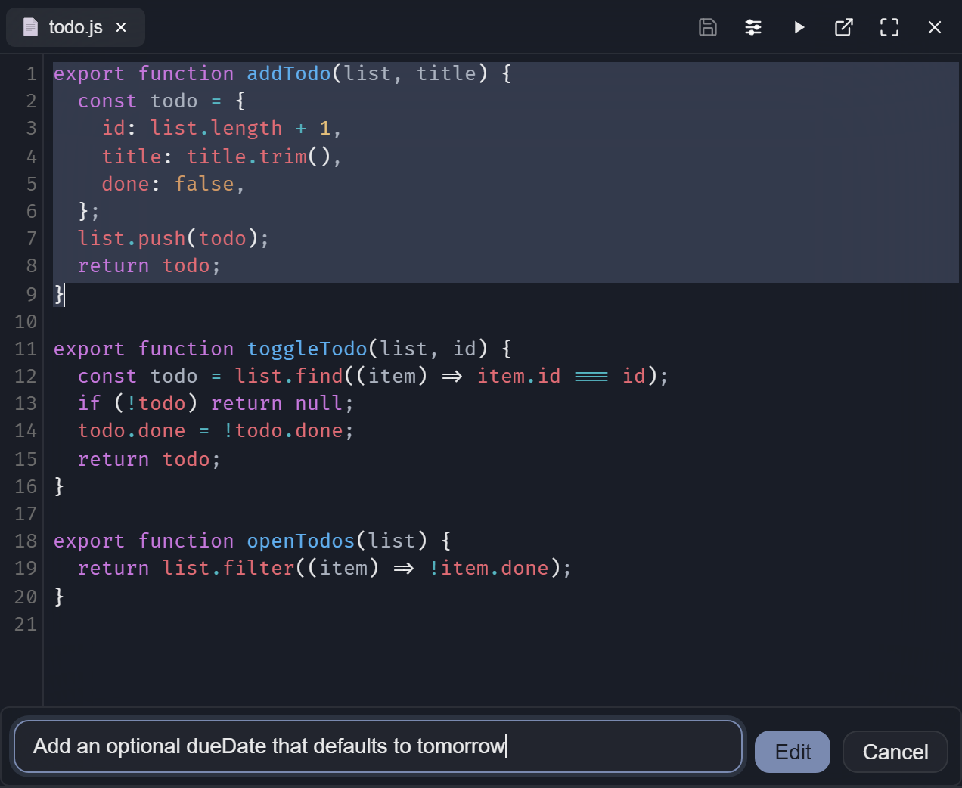This screenshot has height=788, width=962.
Task: Click 'list.find' on line 12
Action: 289,376
